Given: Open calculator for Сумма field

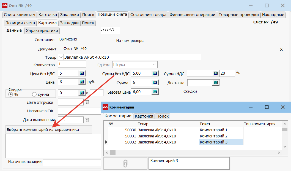Looking at the screenshot, I should 155,82.
